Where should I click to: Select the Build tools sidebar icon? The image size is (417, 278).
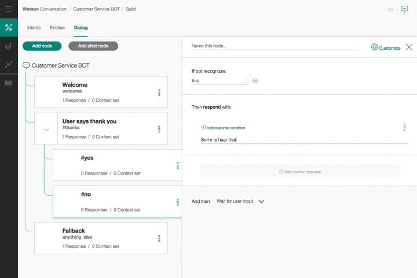(x=9, y=27)
